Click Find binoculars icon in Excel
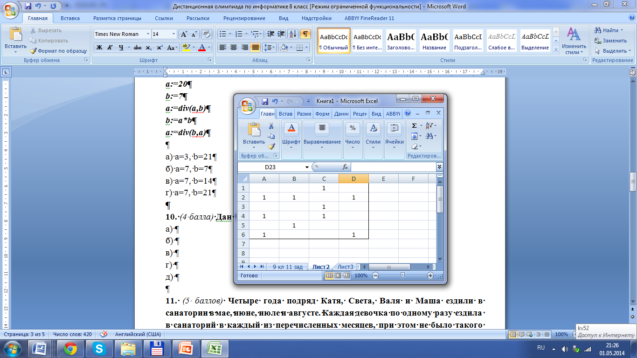The height and width of the screenshot is (358, 637). pyautogui.click(x=429, y=136)
